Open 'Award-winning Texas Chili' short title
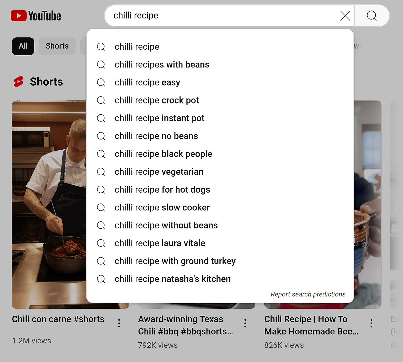403x362 pixels. [185, 325]
